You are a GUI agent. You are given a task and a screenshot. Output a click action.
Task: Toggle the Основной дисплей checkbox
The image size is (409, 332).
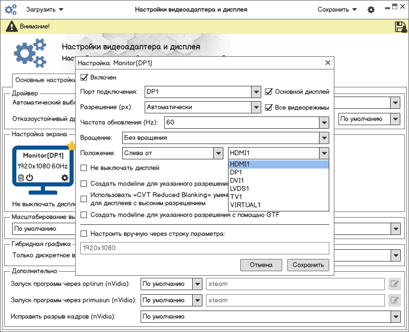click(x=269, y=92)
